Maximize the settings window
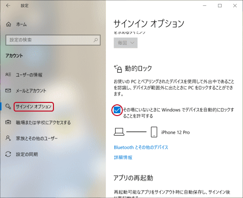Image resolution: width=243 pixels, height=198 pixels. (x=220, y=6)
